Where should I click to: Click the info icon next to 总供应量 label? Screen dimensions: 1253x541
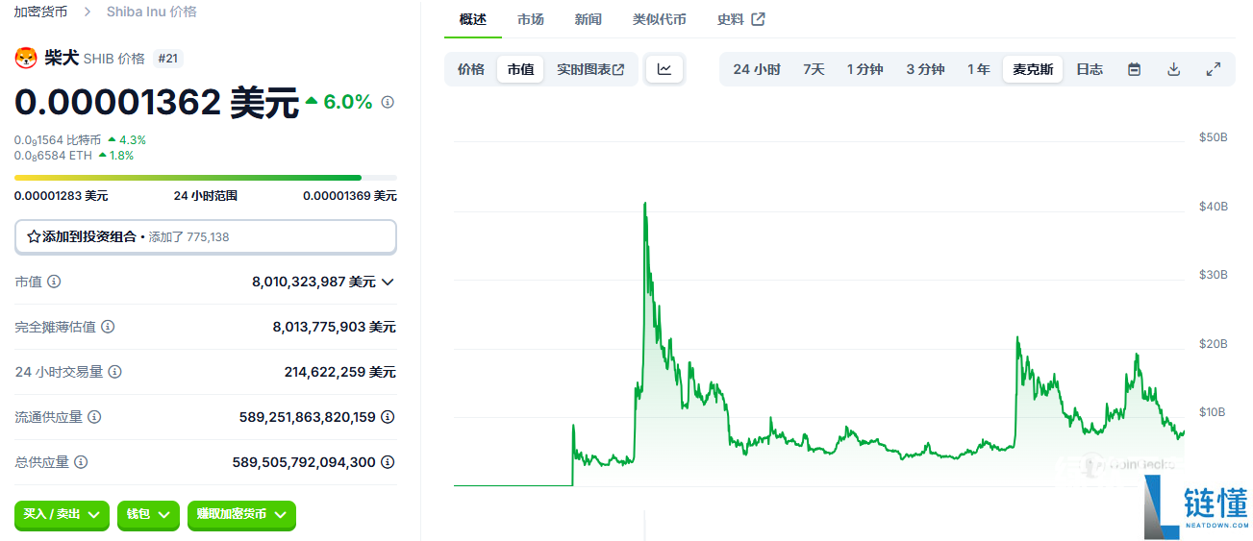tap(81, 462)
